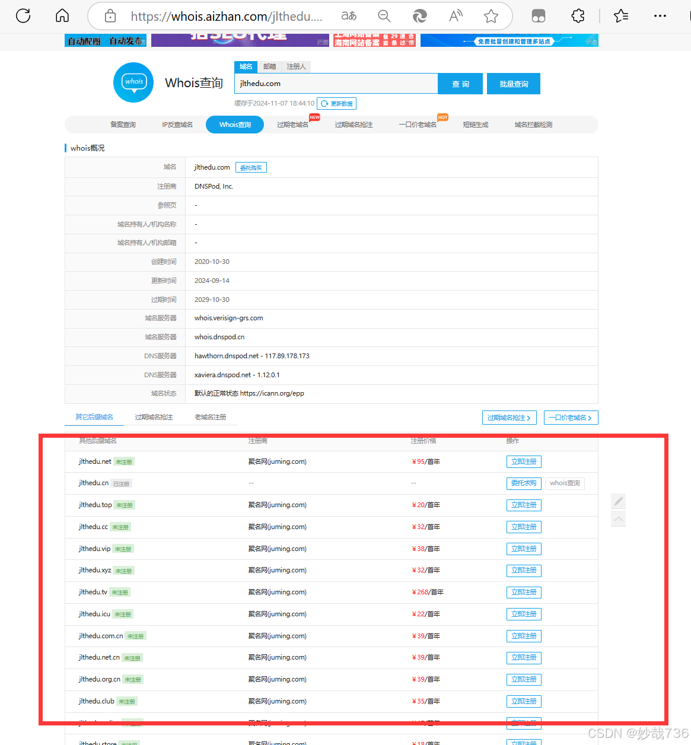Click the 查询 search button
Viewport: 691px width, 745px height.
tap(460, 84)
